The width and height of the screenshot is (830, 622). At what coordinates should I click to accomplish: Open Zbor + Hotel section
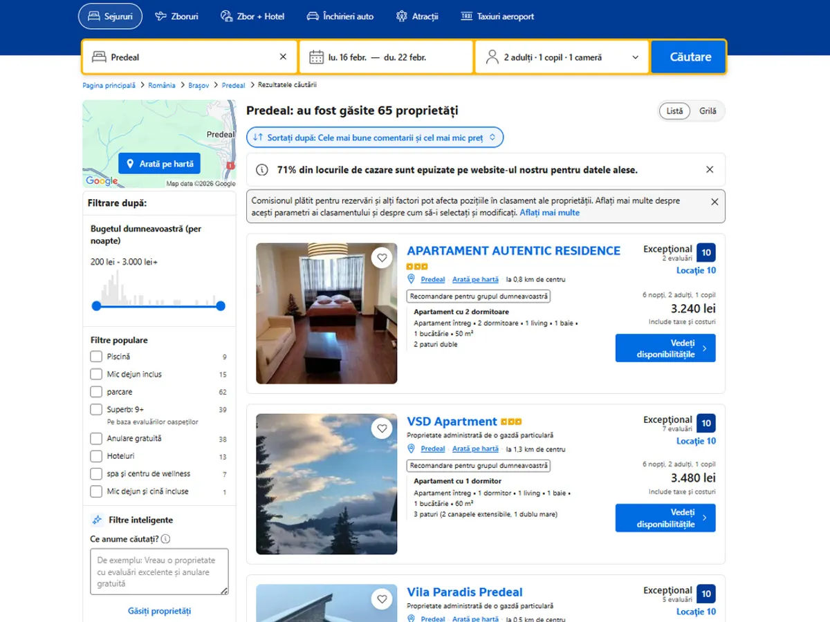225,16
